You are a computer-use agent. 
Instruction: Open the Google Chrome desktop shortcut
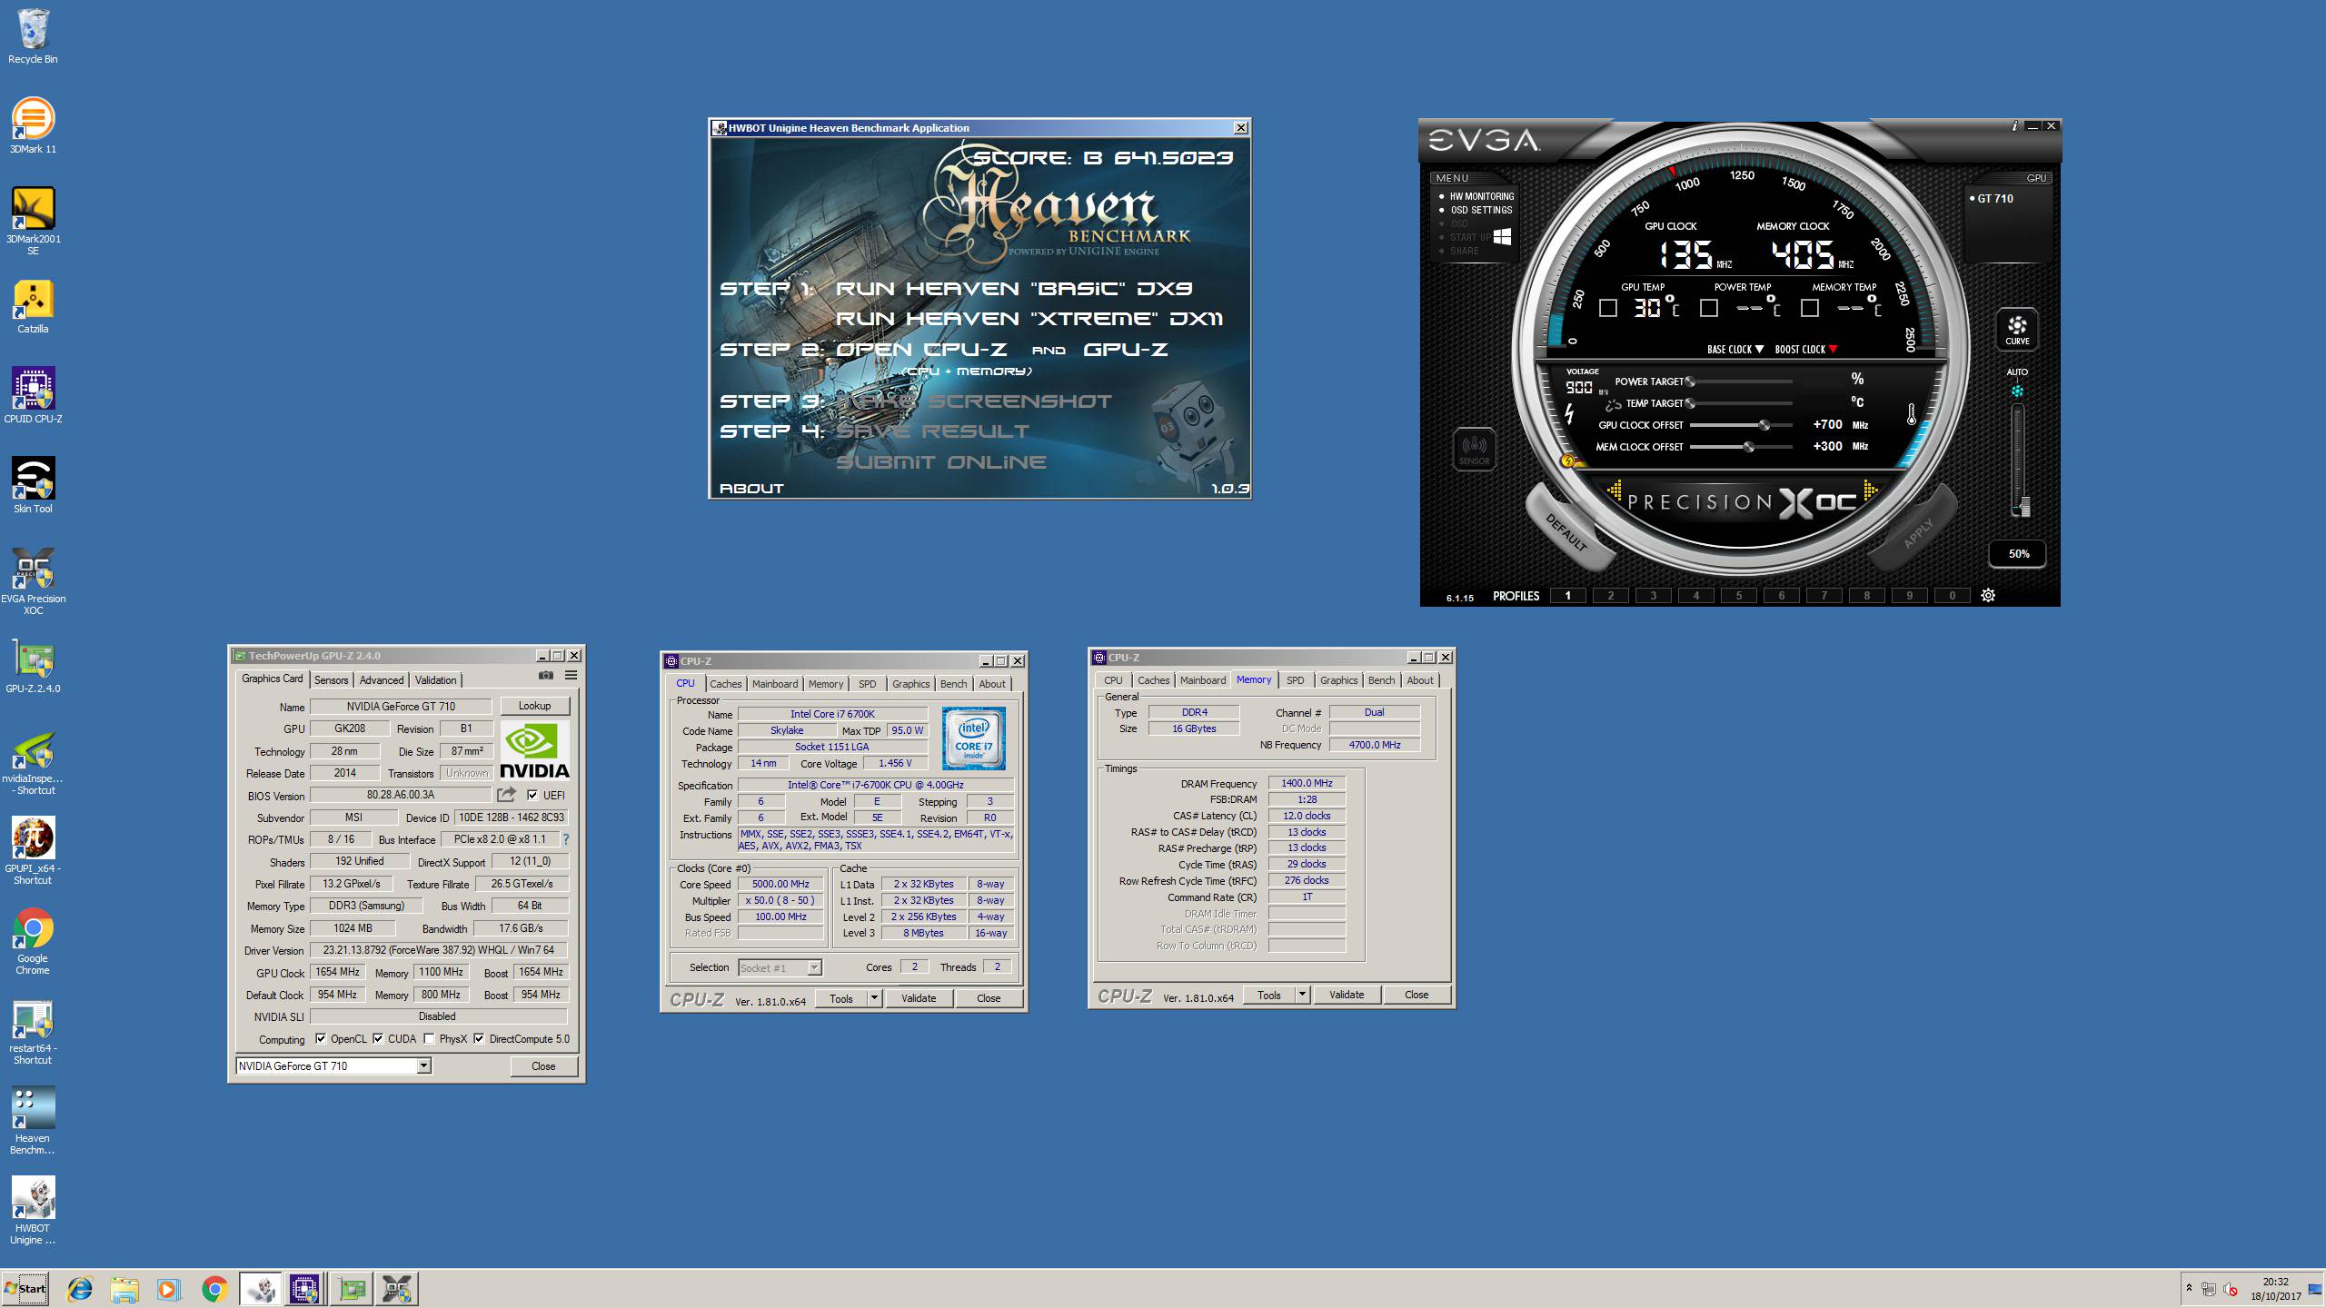pyautogui.click(x=33, y=941)
